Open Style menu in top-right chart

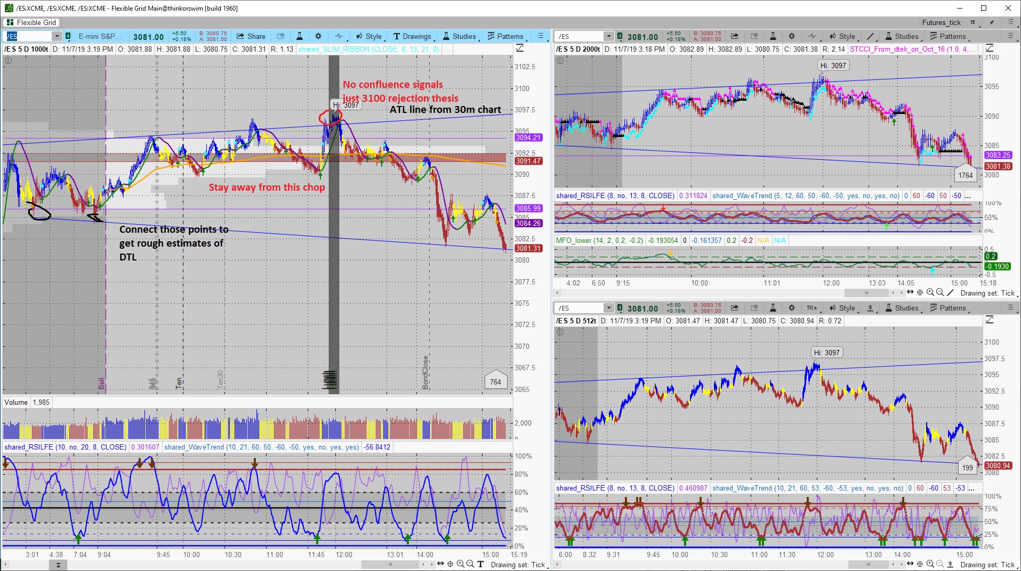842,36
